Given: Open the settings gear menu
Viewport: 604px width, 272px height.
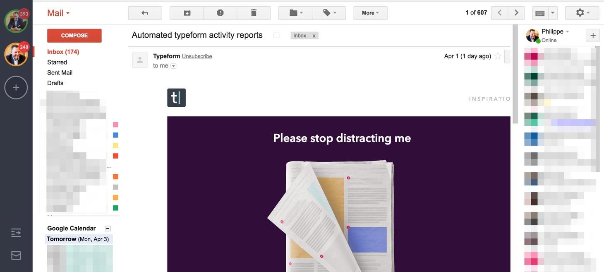Looking at the screenshot, I should (582, 13).
